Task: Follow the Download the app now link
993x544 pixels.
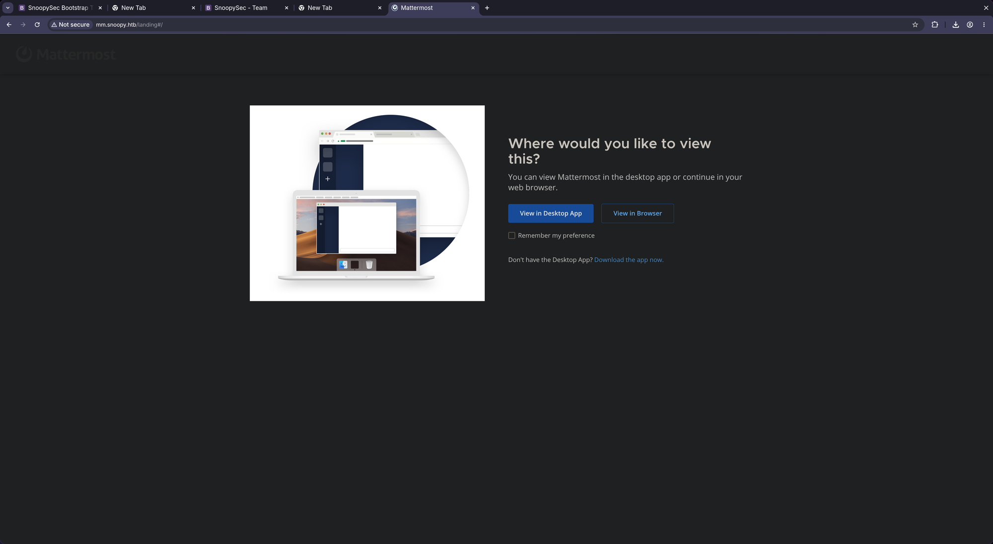Action: (629, 260)
